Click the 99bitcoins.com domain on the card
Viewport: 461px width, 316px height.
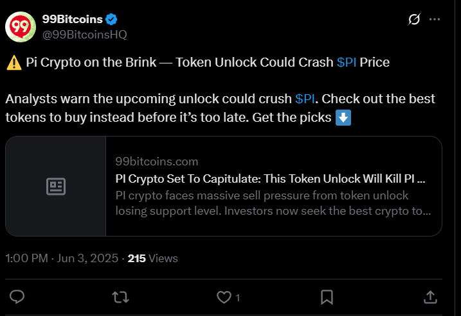(157, 162)
